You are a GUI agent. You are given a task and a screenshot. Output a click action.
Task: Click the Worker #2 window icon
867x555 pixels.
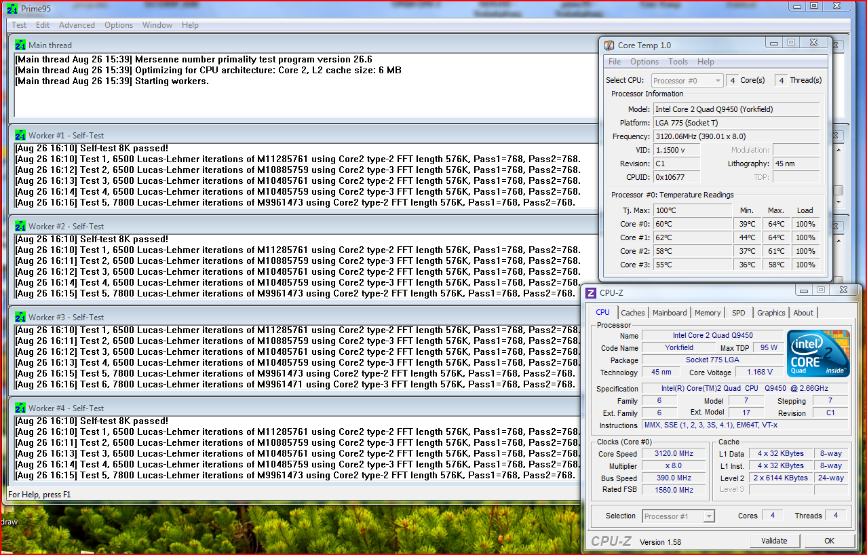tap(20, 226)
